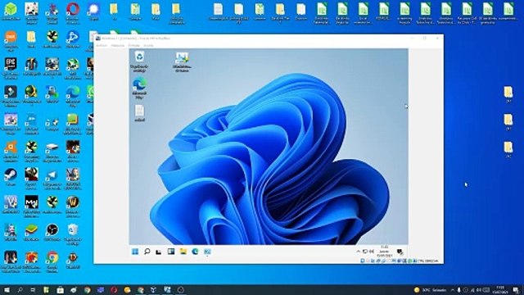
Task: Select the top folder on the desktop's right side
Action: coord(508,94)
